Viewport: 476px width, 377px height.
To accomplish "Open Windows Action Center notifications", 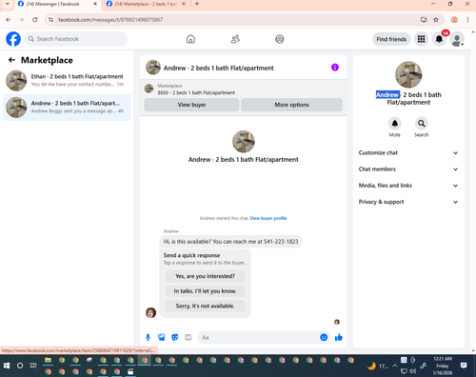I will point(464,366).
